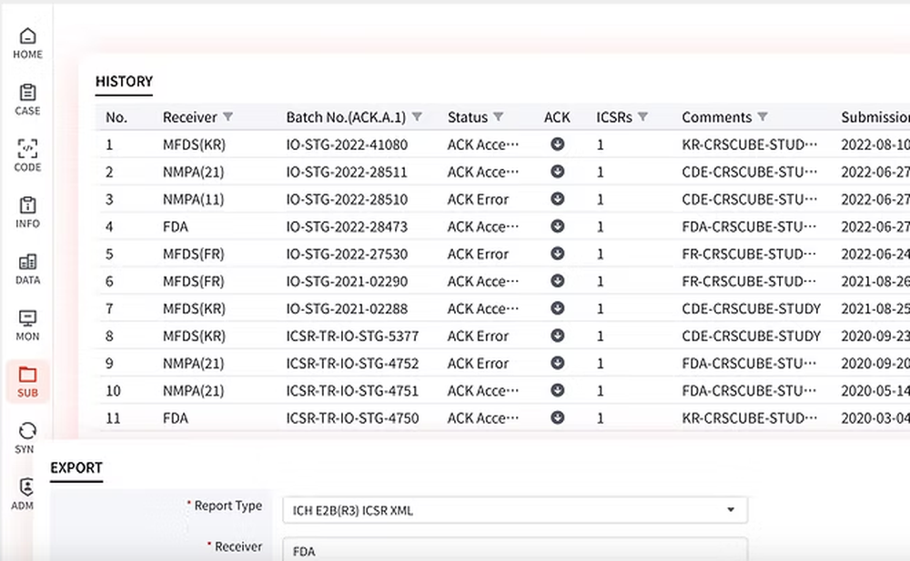Download ACK for batch ICSR-TR-IO-STG-4750
910x561 pixels.
(557, 417)
